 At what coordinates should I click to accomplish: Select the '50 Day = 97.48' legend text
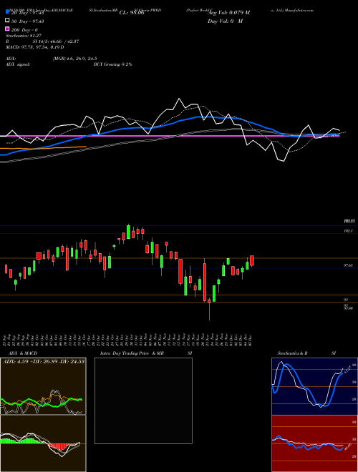point(27,21)
